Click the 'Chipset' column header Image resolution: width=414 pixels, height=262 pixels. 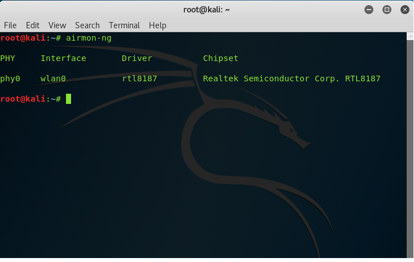(x=221, y=58)
